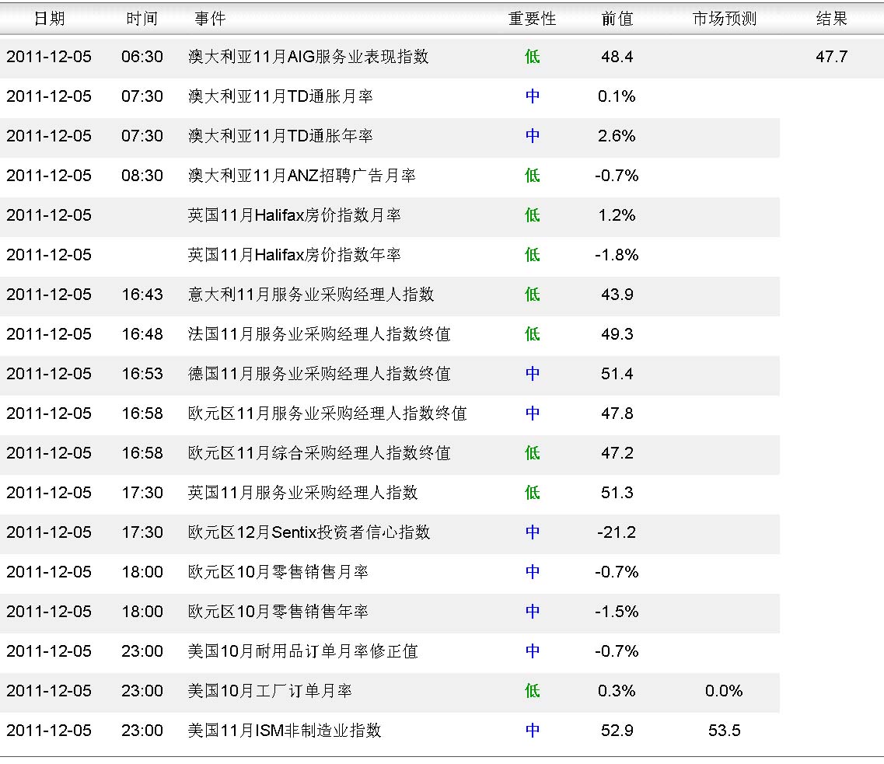Screen dimensions: 884x764
Task: Click previous value 48.4
Action: tap(617, 56)
